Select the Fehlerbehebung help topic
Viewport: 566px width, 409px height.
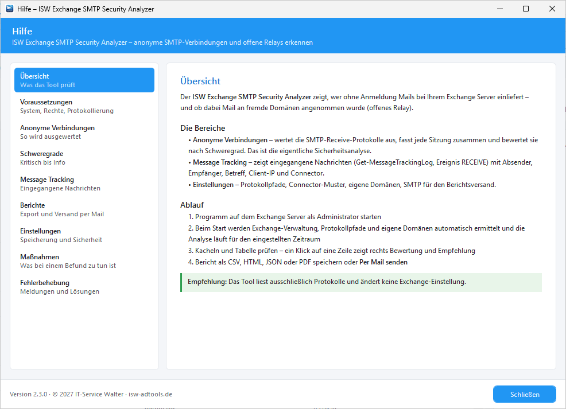coord(84,287)
